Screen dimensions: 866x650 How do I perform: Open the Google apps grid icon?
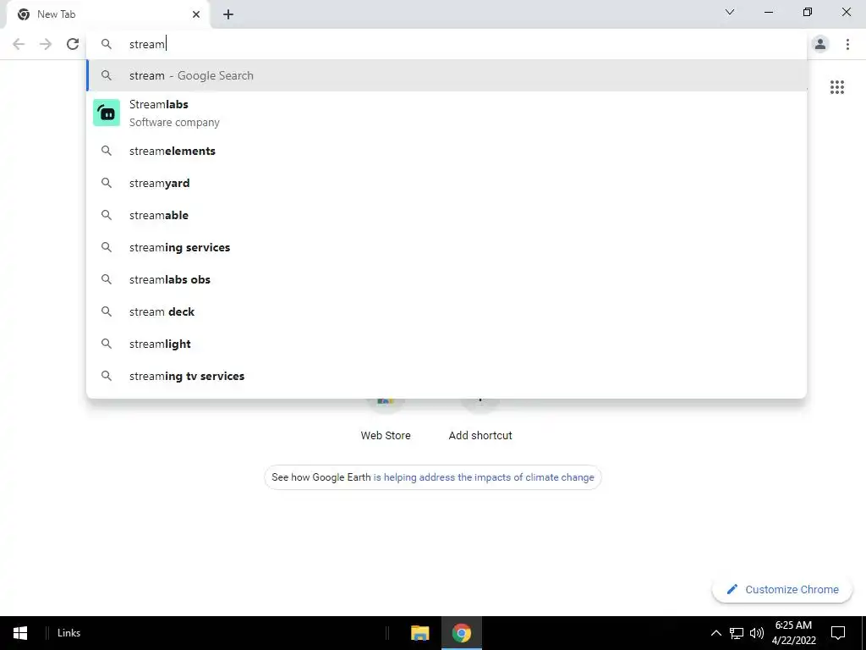coord(837,87)
